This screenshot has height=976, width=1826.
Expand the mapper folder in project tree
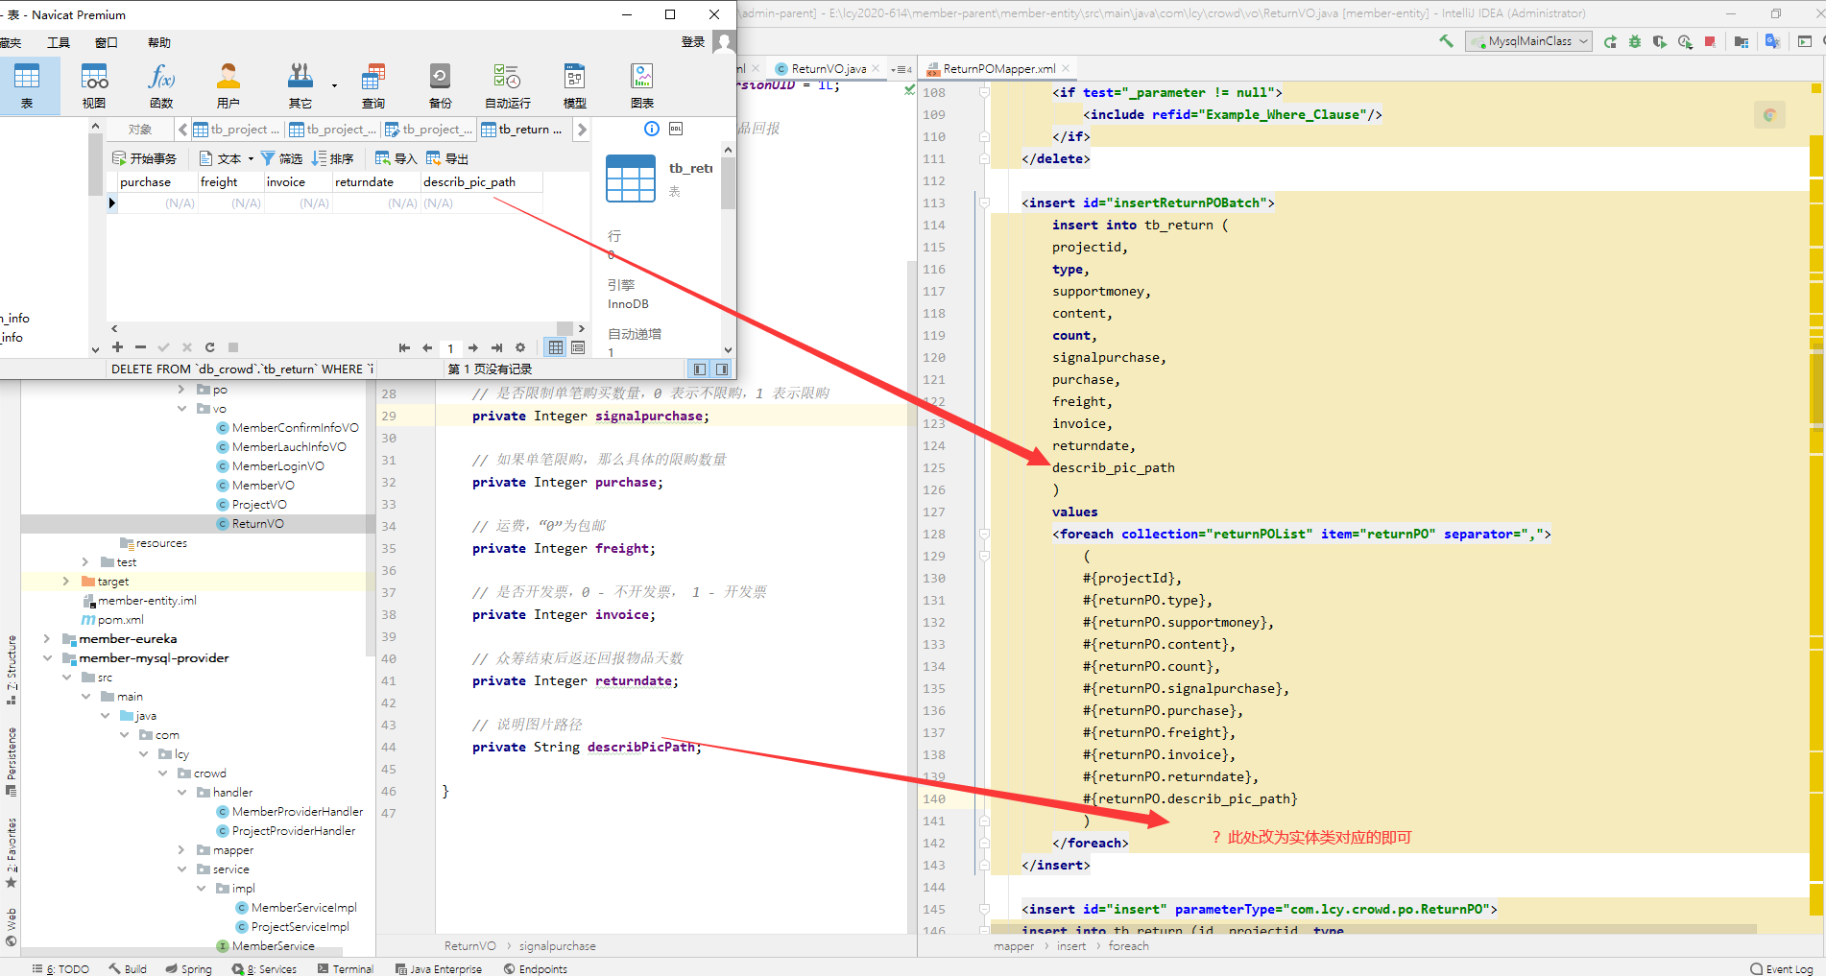[x=182, y=850]
